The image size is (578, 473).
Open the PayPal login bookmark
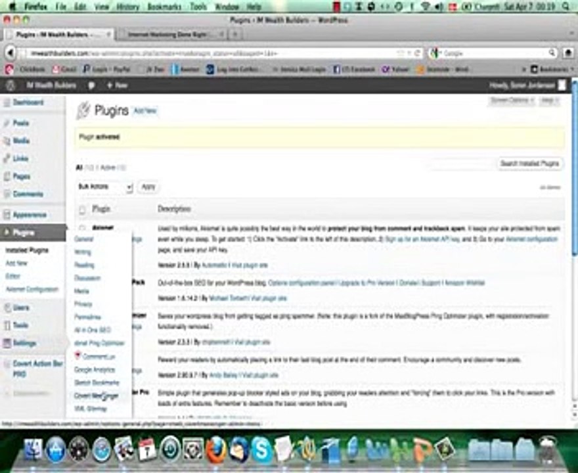tap(106, 70)
